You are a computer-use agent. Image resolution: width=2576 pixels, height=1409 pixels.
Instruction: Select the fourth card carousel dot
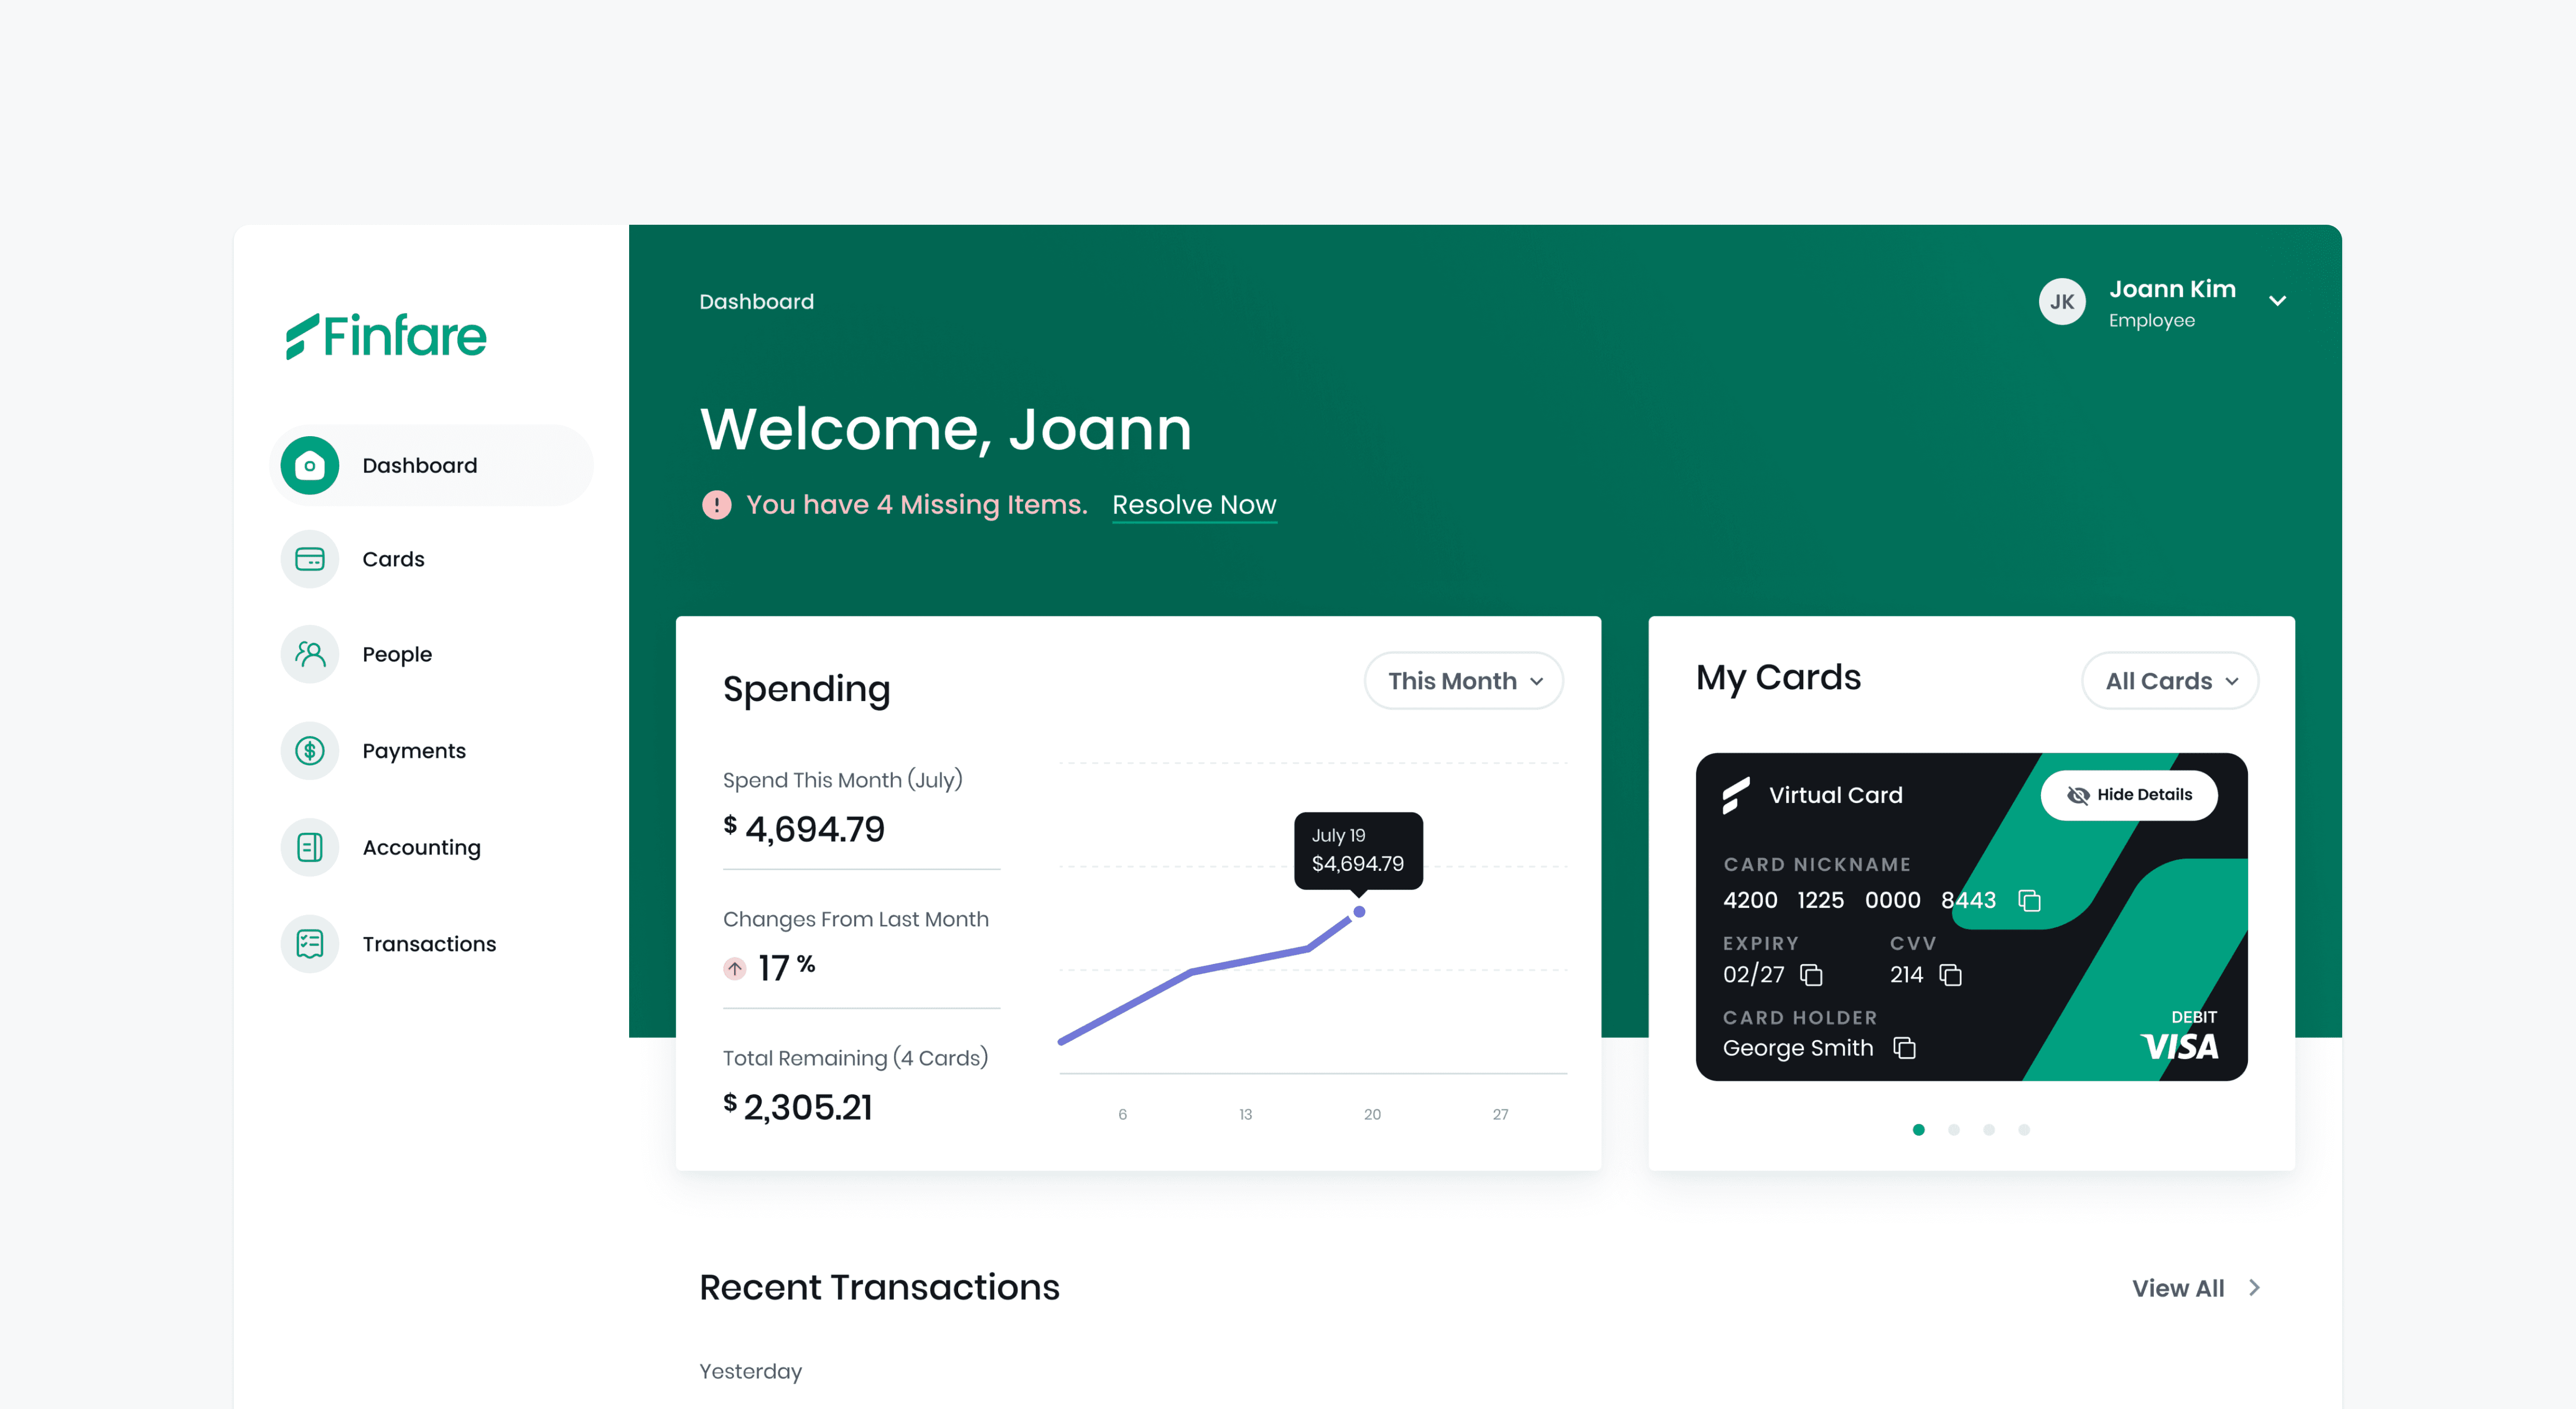(x=2024, y=1130)
